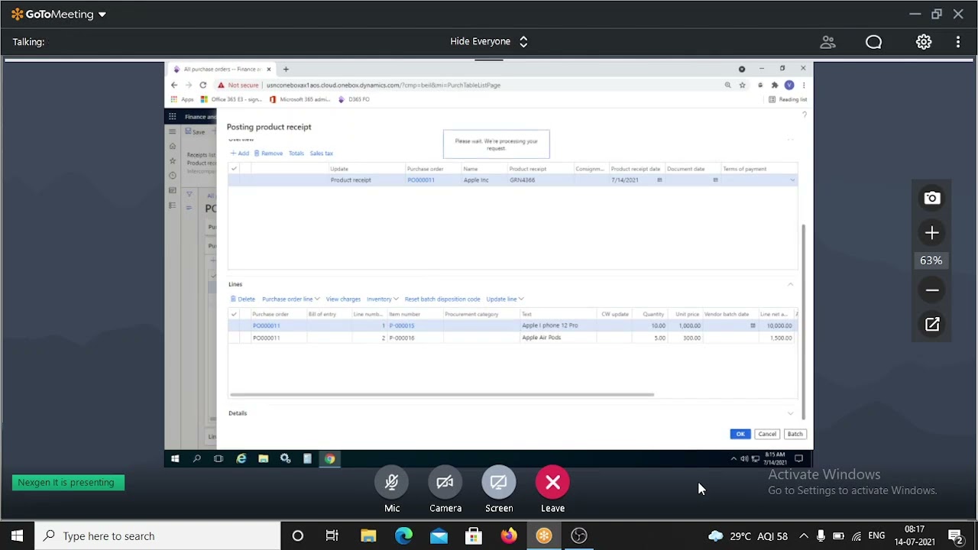The width and height of the screenshot is (978, 550).
Task: Open Document date calendar picker
Action: [715, 180]
